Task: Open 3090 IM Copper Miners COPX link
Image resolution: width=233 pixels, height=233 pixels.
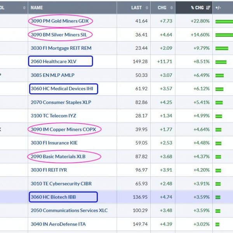Action: click(x=63, y=129)
